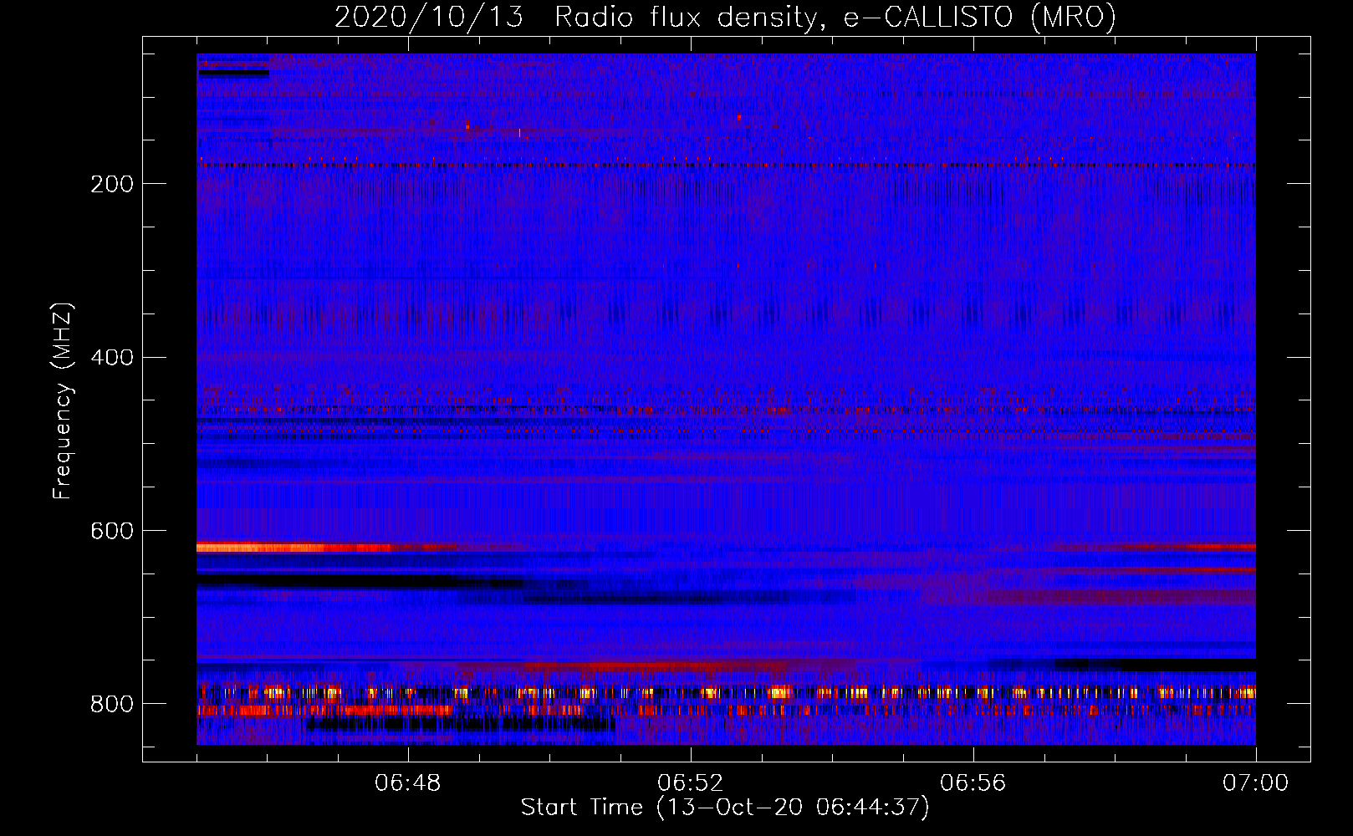Click the 06:48 time tick label

click(408, 783)
